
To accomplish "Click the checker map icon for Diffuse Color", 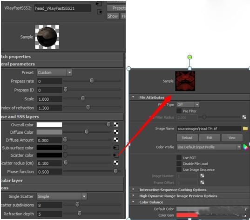I will 116,132.
